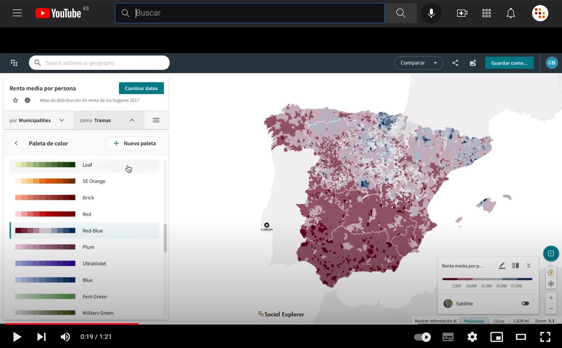Switch to the Clicar tab
Screen dimensions: 562x348
pos(499,321)
